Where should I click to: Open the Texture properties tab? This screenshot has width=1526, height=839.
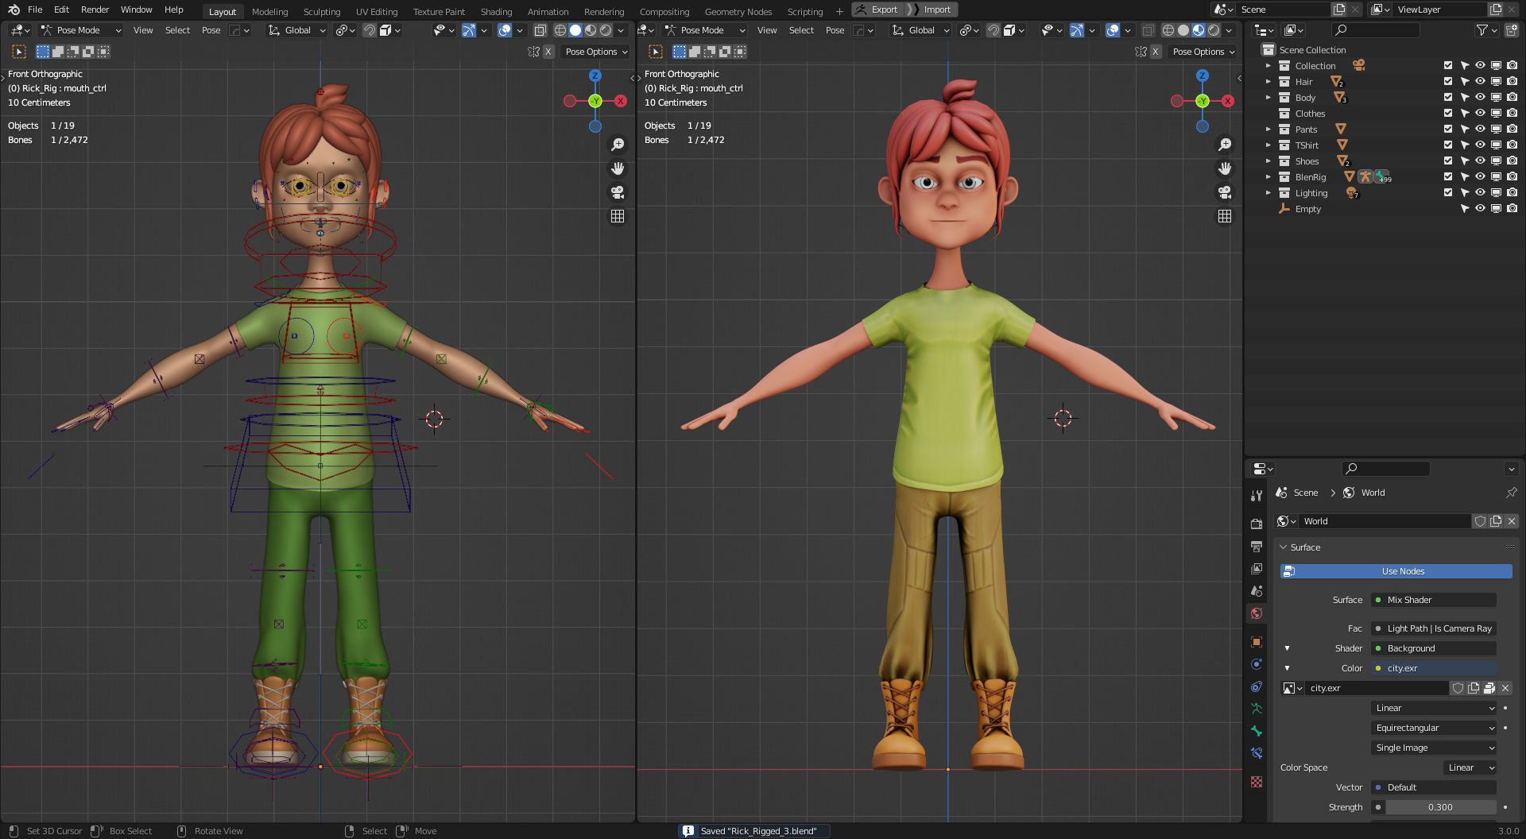[x=1257, y=782]
